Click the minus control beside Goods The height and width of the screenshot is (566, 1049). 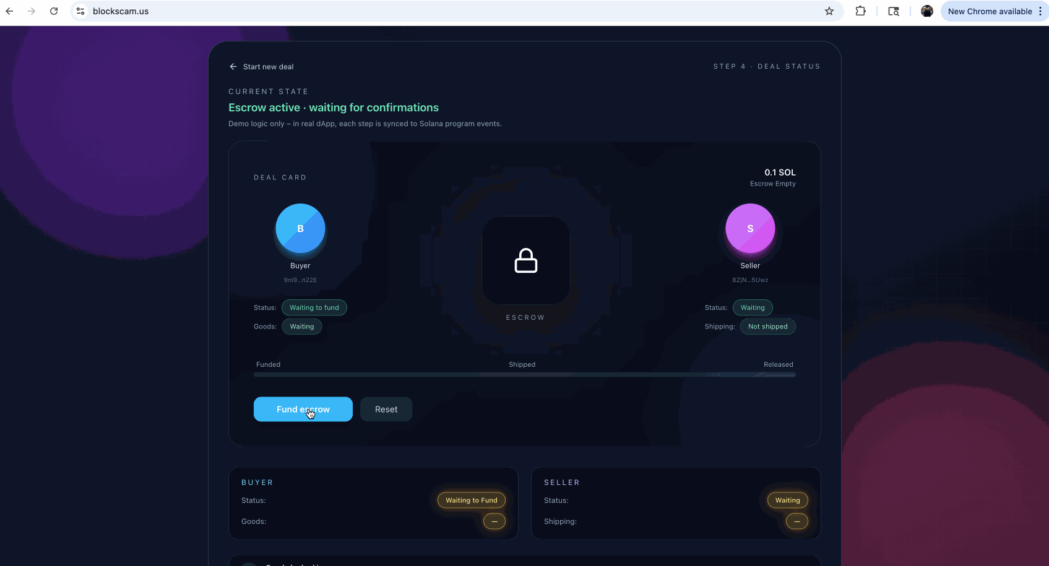[x=494, y=521]
